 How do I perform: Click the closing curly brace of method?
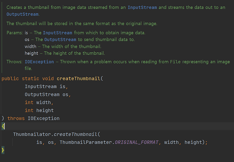click(x=3, y=150)
